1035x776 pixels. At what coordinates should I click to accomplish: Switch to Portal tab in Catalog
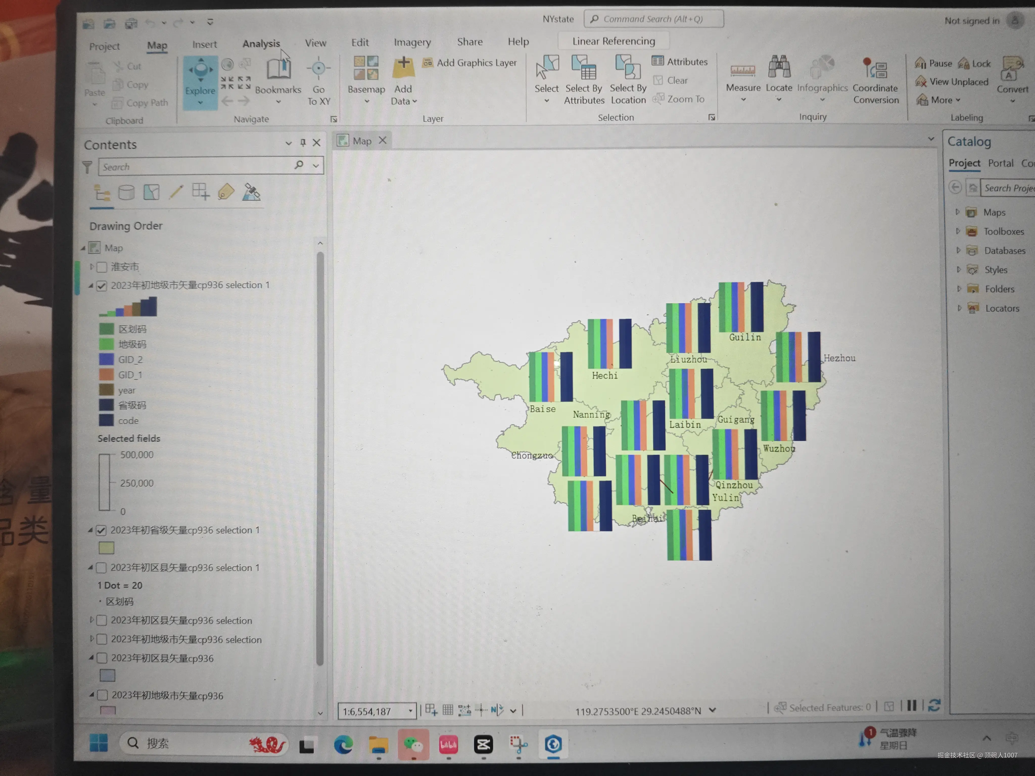[x=1001, y=163]
